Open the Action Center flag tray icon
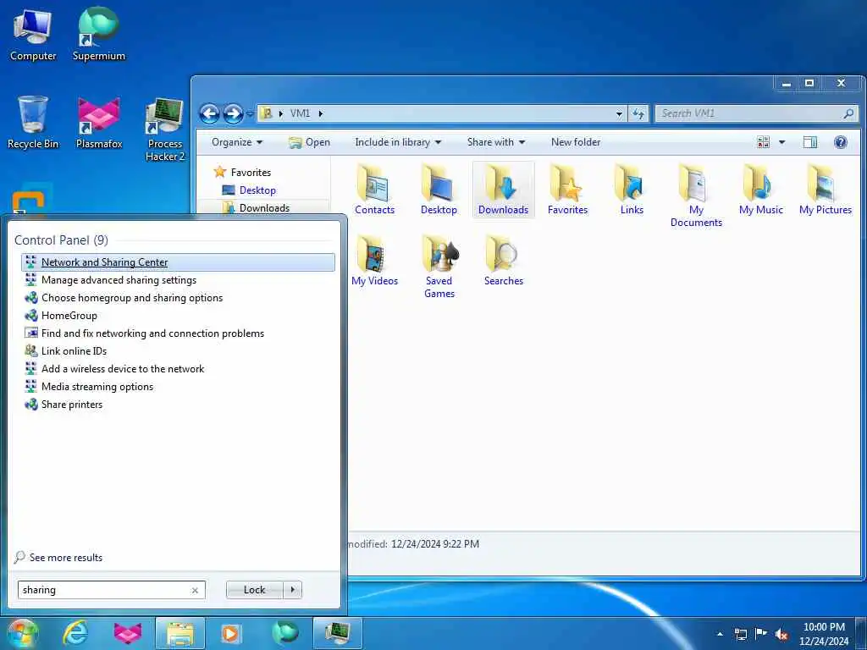Screen dimensions: 867x650 point(761,634)
